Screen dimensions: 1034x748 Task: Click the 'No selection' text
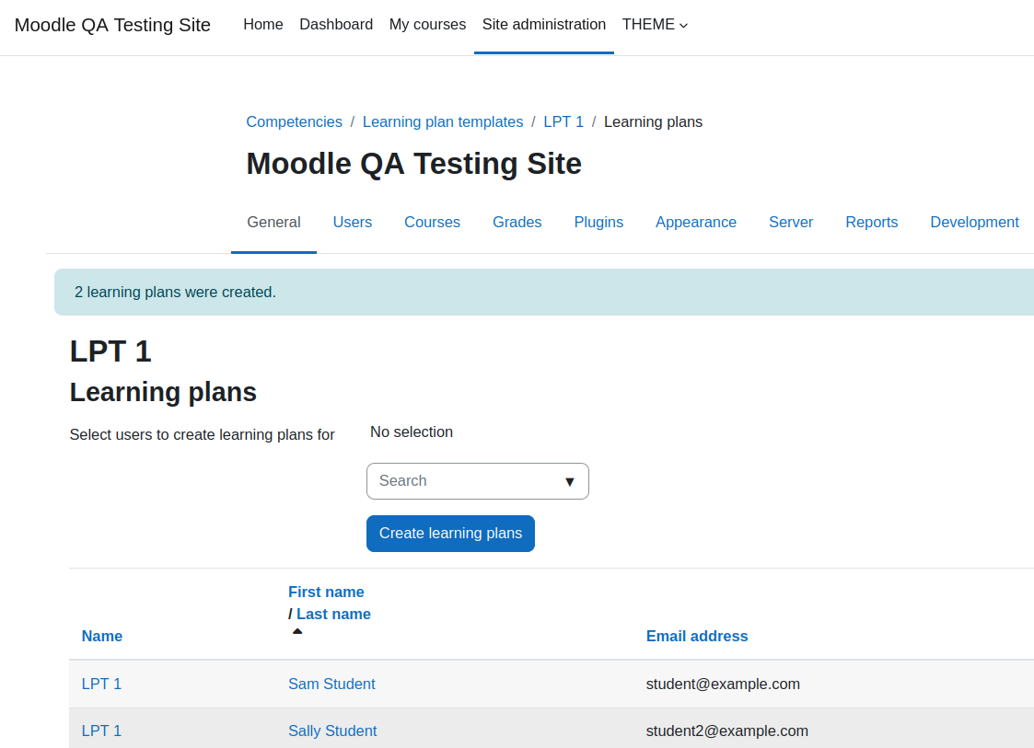pyautogui.click(x=412, y=432)
